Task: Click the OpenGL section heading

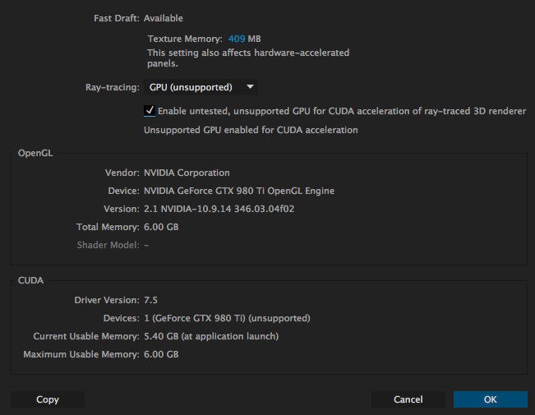Action: click(x=35, y=154)
